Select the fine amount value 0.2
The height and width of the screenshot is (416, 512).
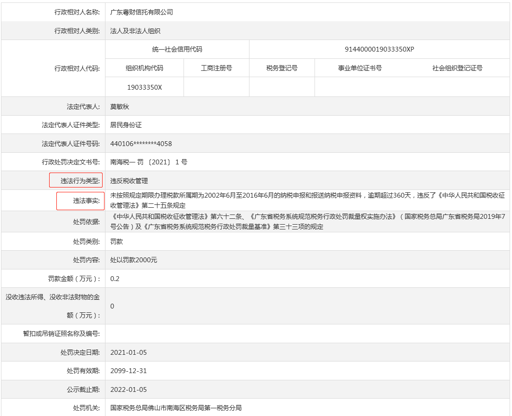pos(115,279)
